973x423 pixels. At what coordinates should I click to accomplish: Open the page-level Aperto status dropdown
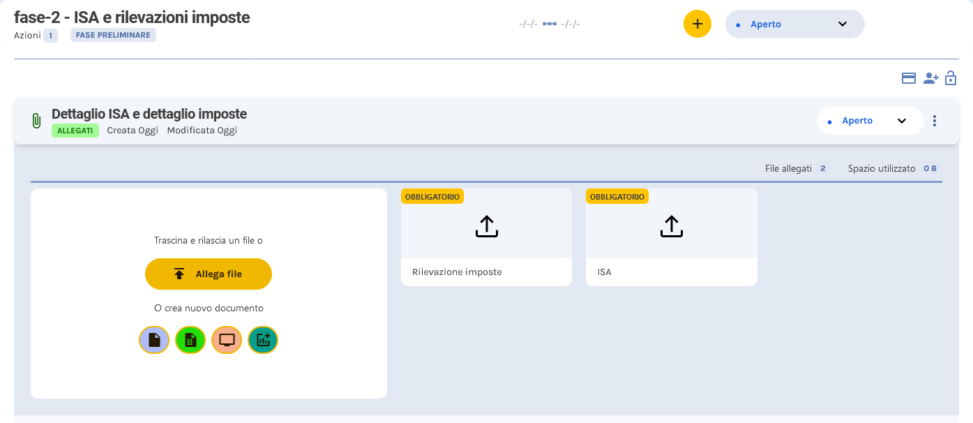(794, 24)
